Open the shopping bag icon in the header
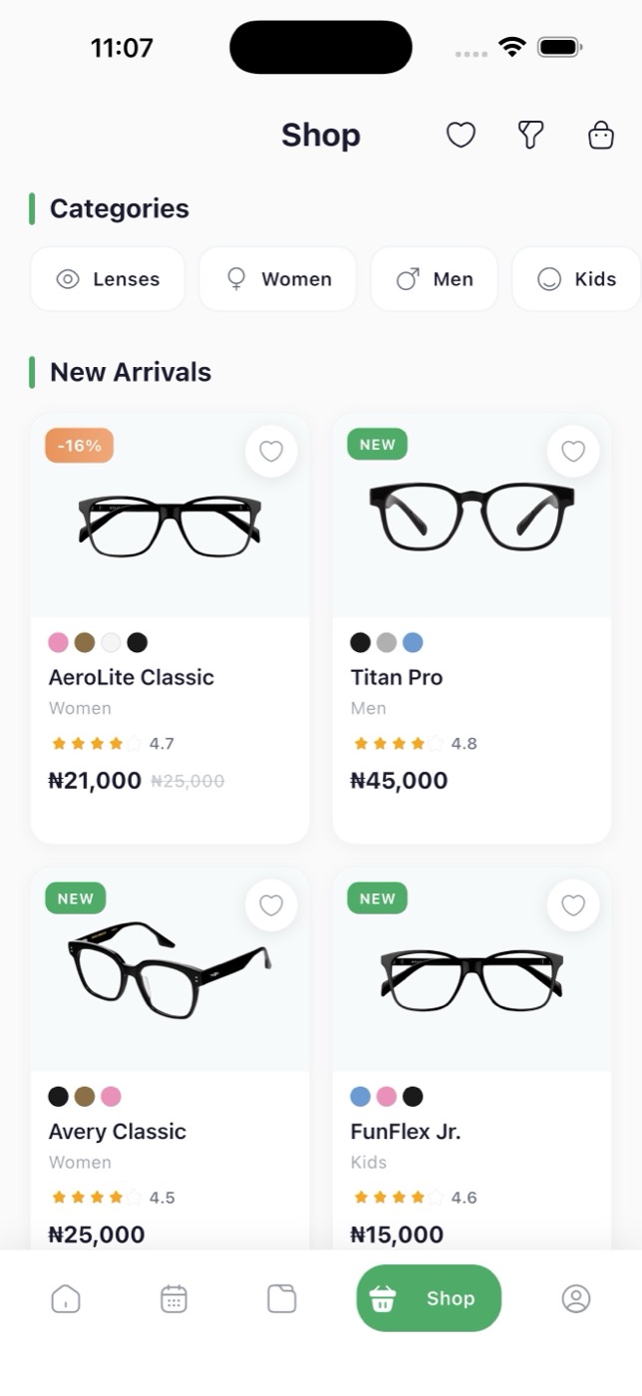 click(599, 135)
